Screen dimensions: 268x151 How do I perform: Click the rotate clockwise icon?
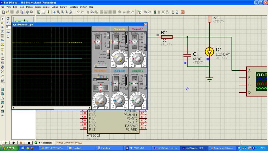click(x=8, y=19)
